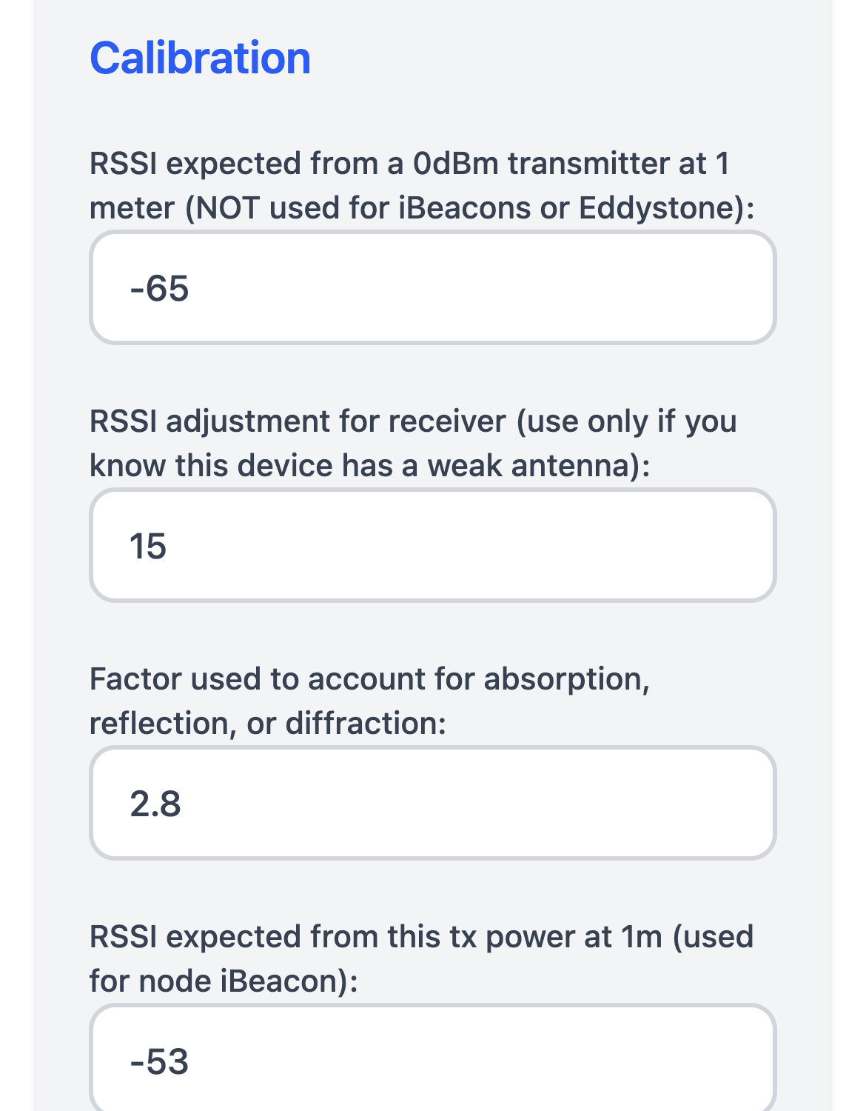Click the word "Eddystone" in the first label

(659, 208)
